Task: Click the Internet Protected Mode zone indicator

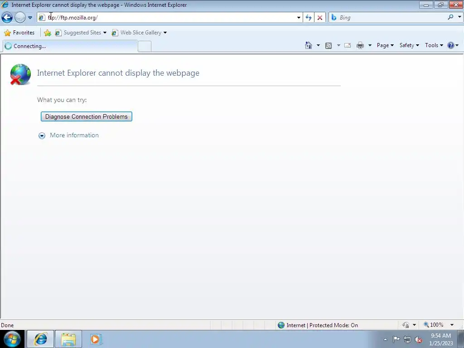Action: (318, 325)
